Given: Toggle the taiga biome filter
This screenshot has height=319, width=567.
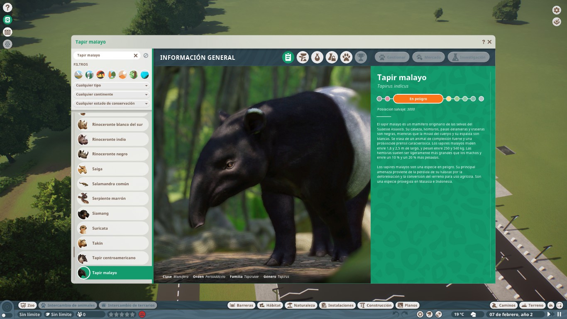Looking at the screenshot, I should [90, 75].
